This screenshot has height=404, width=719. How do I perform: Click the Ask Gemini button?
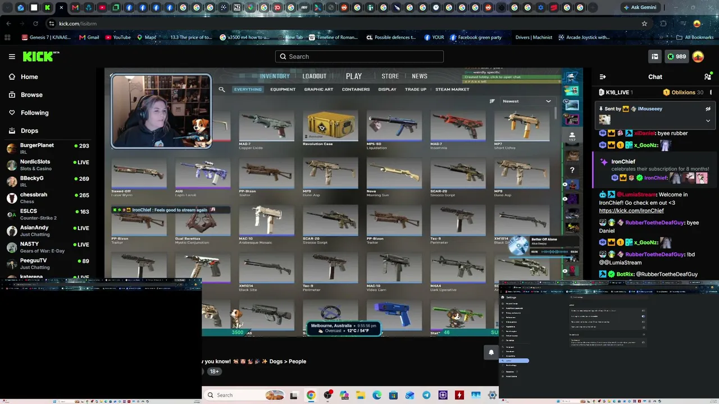[639, 7]
